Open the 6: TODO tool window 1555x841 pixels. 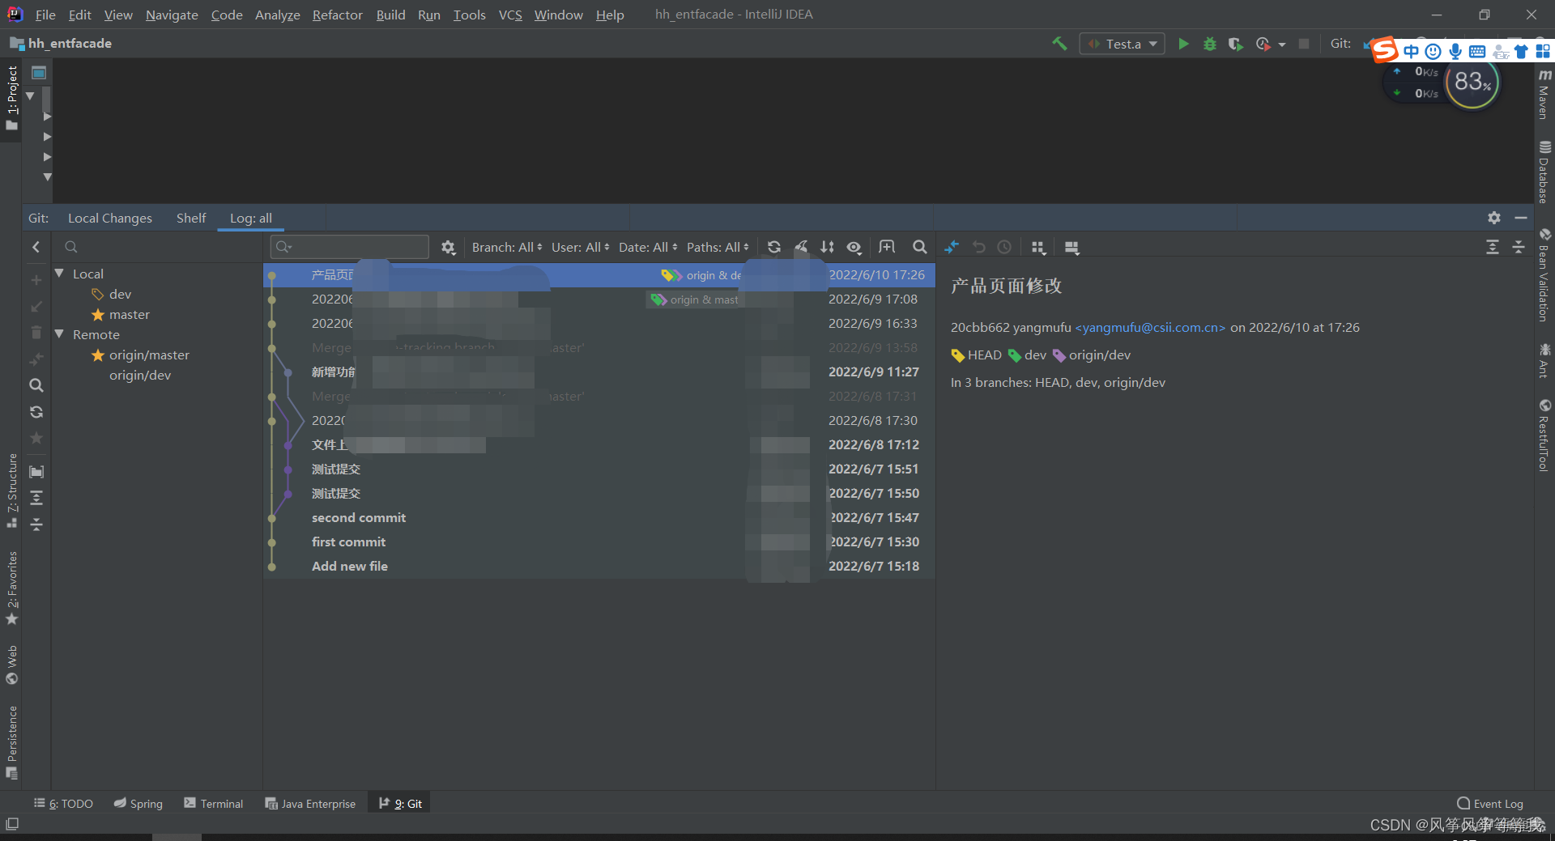tap(63, 803)
